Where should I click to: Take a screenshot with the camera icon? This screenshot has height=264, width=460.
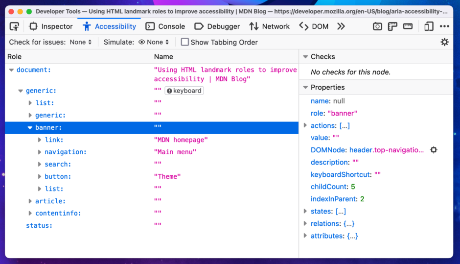pyautogui.click(x=377, y=26)
